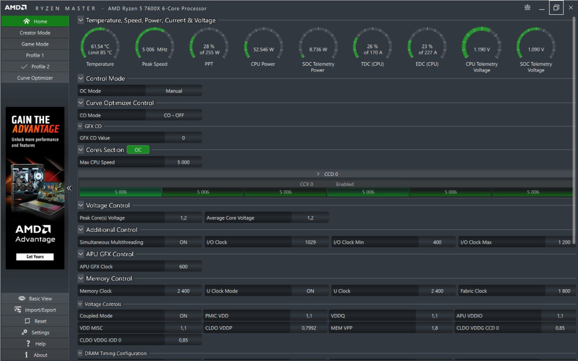Click the AMD Advantage ad banner

pyautogui.click(x=35, y=188)
